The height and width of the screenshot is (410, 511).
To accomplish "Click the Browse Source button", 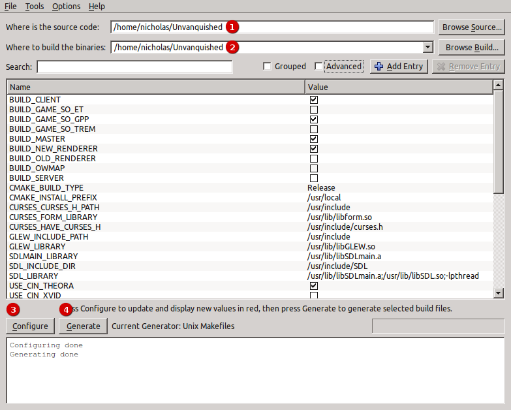I will coord(472,27).
